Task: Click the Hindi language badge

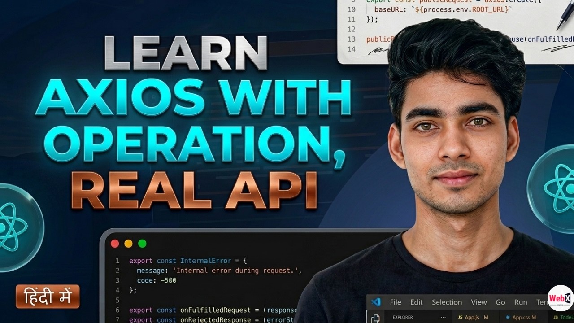Action: point(48,297)
